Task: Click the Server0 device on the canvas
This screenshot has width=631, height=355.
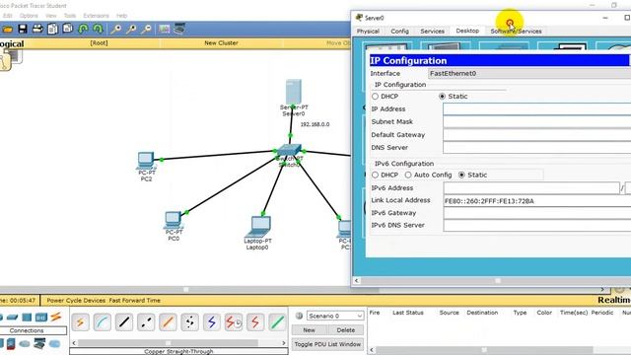Action: tap(294, 92)
